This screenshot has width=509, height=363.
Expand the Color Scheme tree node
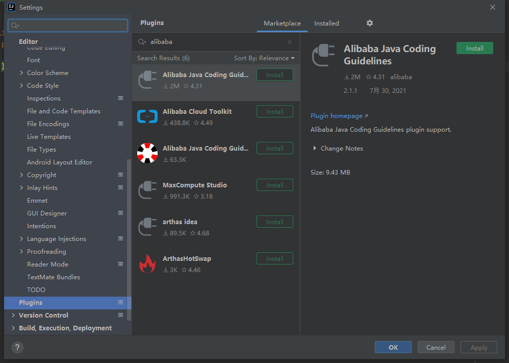(x=21, y=73)
